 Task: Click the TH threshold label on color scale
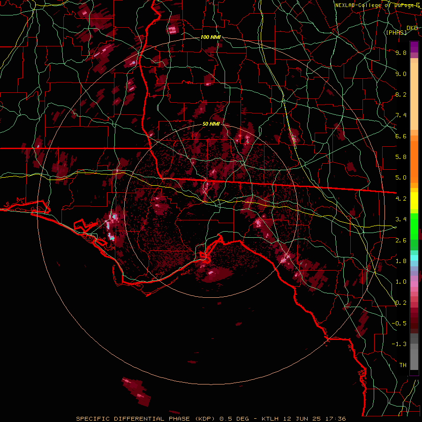pyautogui.click(x=403, y=365)
